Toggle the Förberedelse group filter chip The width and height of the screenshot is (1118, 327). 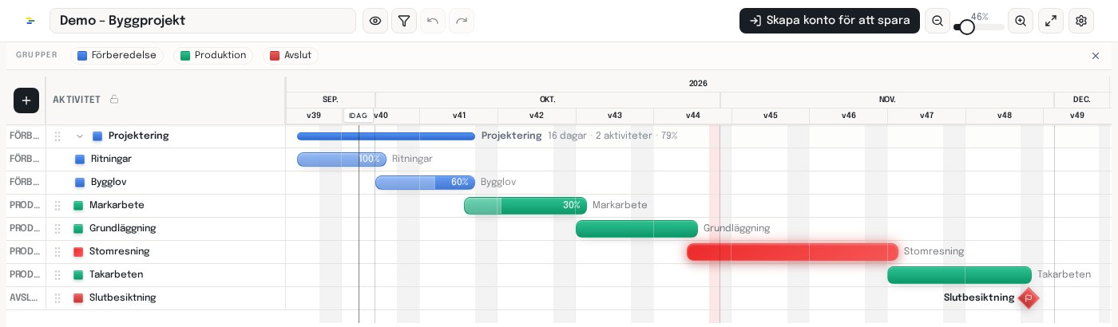coord(117,56)
